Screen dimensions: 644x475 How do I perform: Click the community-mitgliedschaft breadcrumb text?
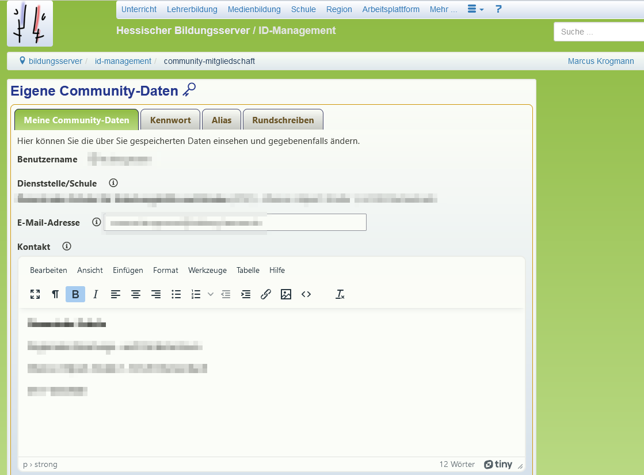[209, 61]
